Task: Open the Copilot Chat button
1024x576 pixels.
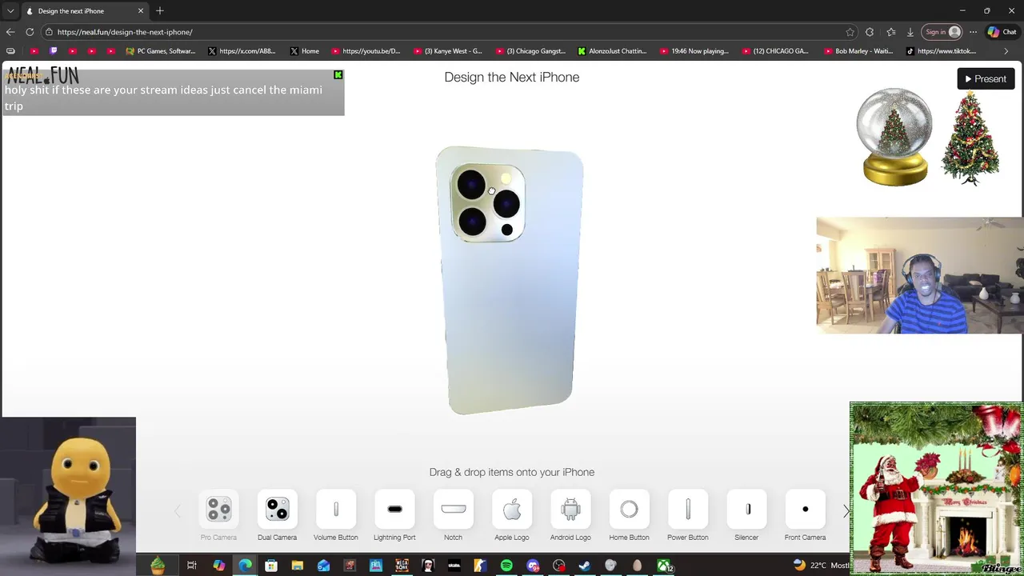Action: click(x=1002, y=32)
